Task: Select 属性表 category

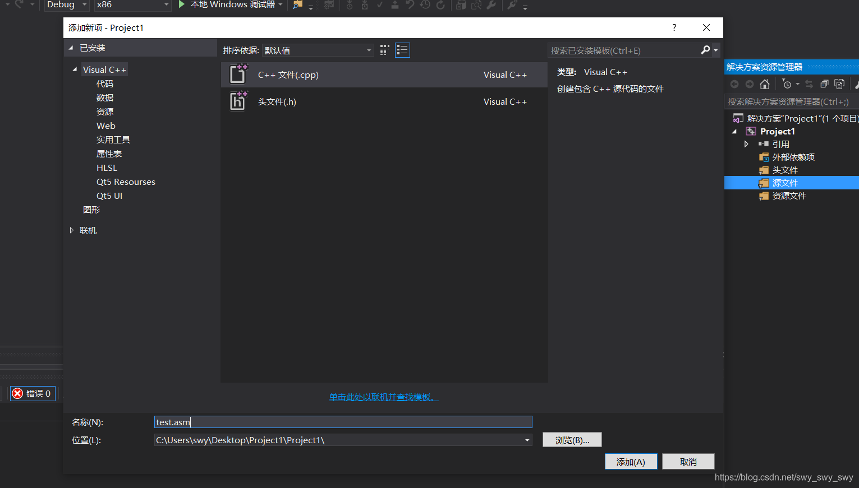Action: [109, 154]
